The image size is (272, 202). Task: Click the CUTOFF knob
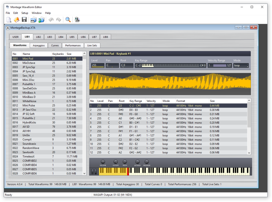tap(116, 162)
